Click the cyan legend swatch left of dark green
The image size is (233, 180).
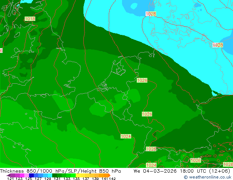coord(50,175)
